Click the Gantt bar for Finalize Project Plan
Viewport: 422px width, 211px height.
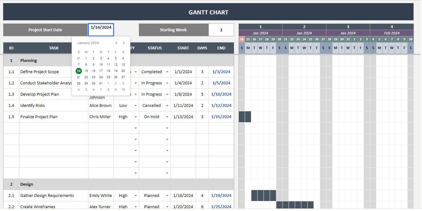pyautogui.click(x=245, y=117)
